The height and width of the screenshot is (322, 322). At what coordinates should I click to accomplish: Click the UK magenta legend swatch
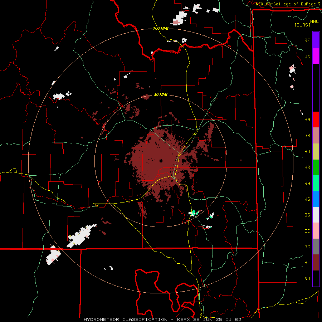coord(316,56)
